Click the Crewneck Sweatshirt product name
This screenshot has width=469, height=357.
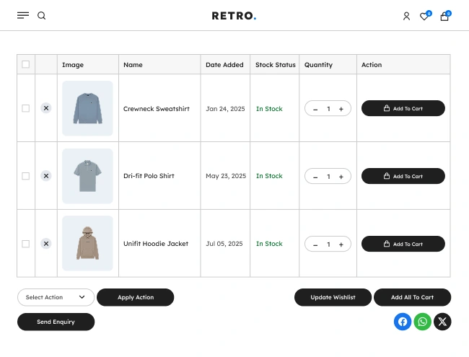point(157,109)
